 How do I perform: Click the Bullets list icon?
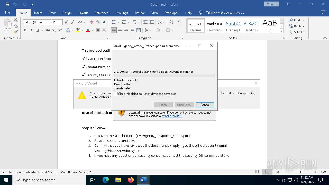[x=114, y=22]
